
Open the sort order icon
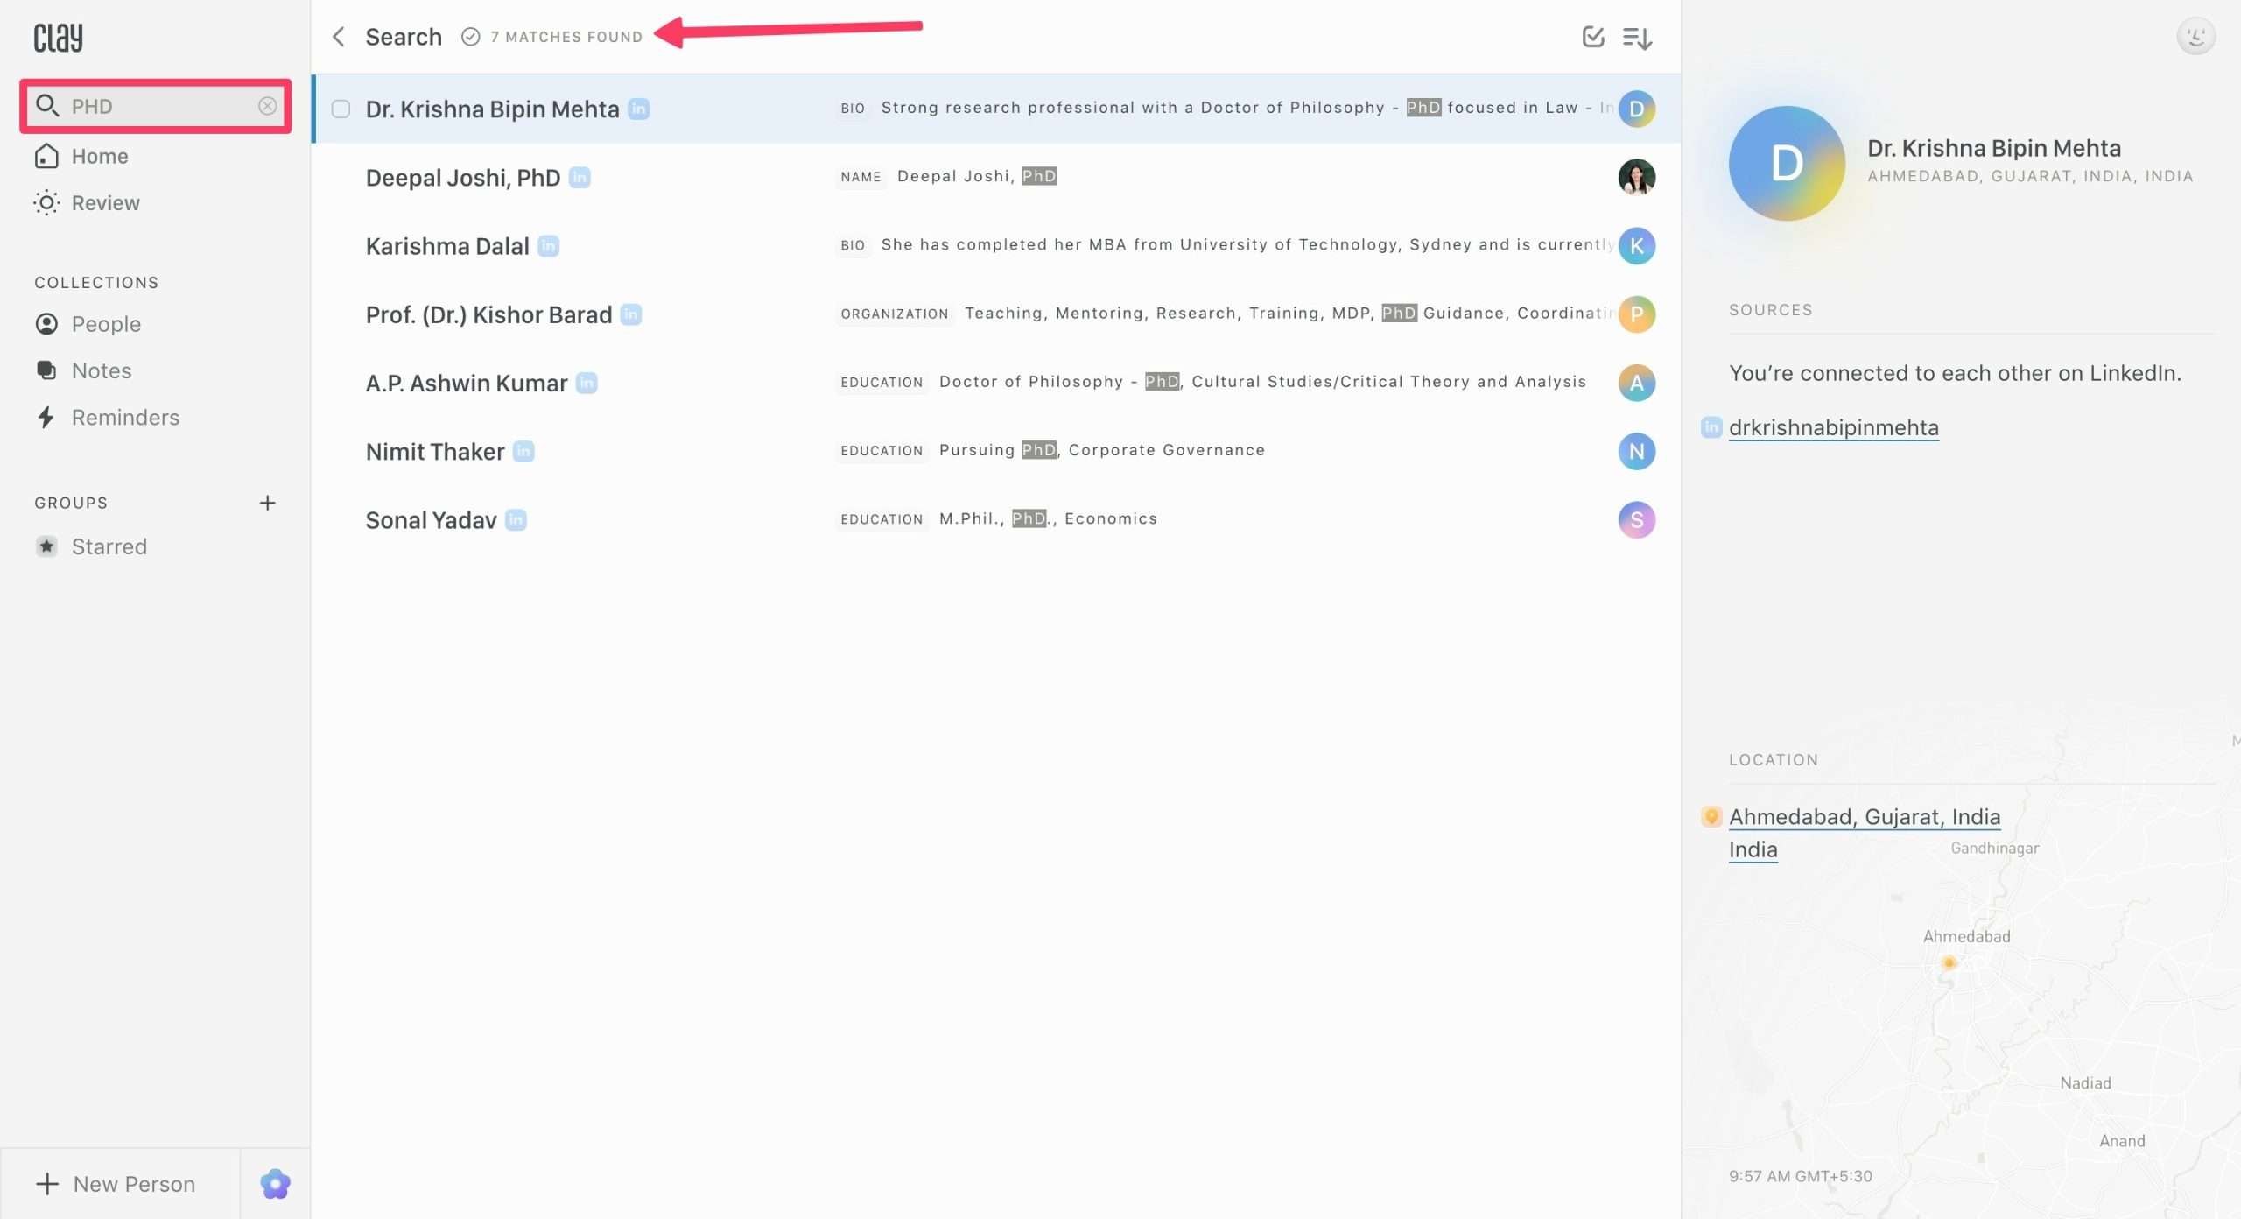(x=1637, y=38)
